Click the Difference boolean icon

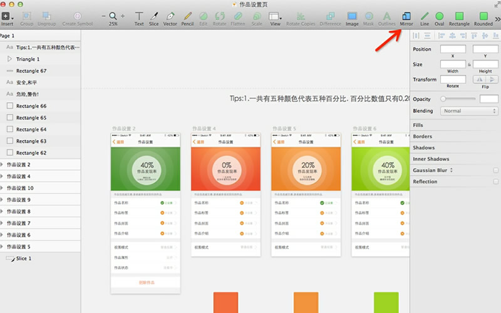click(x=331, y=16)
